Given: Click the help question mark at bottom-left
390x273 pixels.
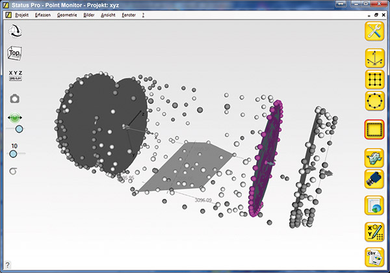Looking at the screenshot, I should pyautogui.click(x=6, y=264).
